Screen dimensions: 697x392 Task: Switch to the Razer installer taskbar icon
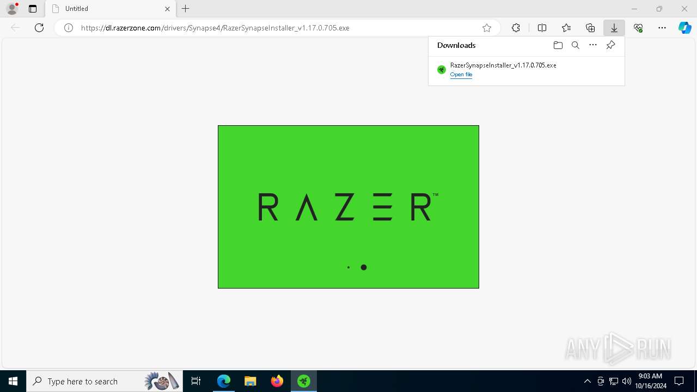(304, 381)
